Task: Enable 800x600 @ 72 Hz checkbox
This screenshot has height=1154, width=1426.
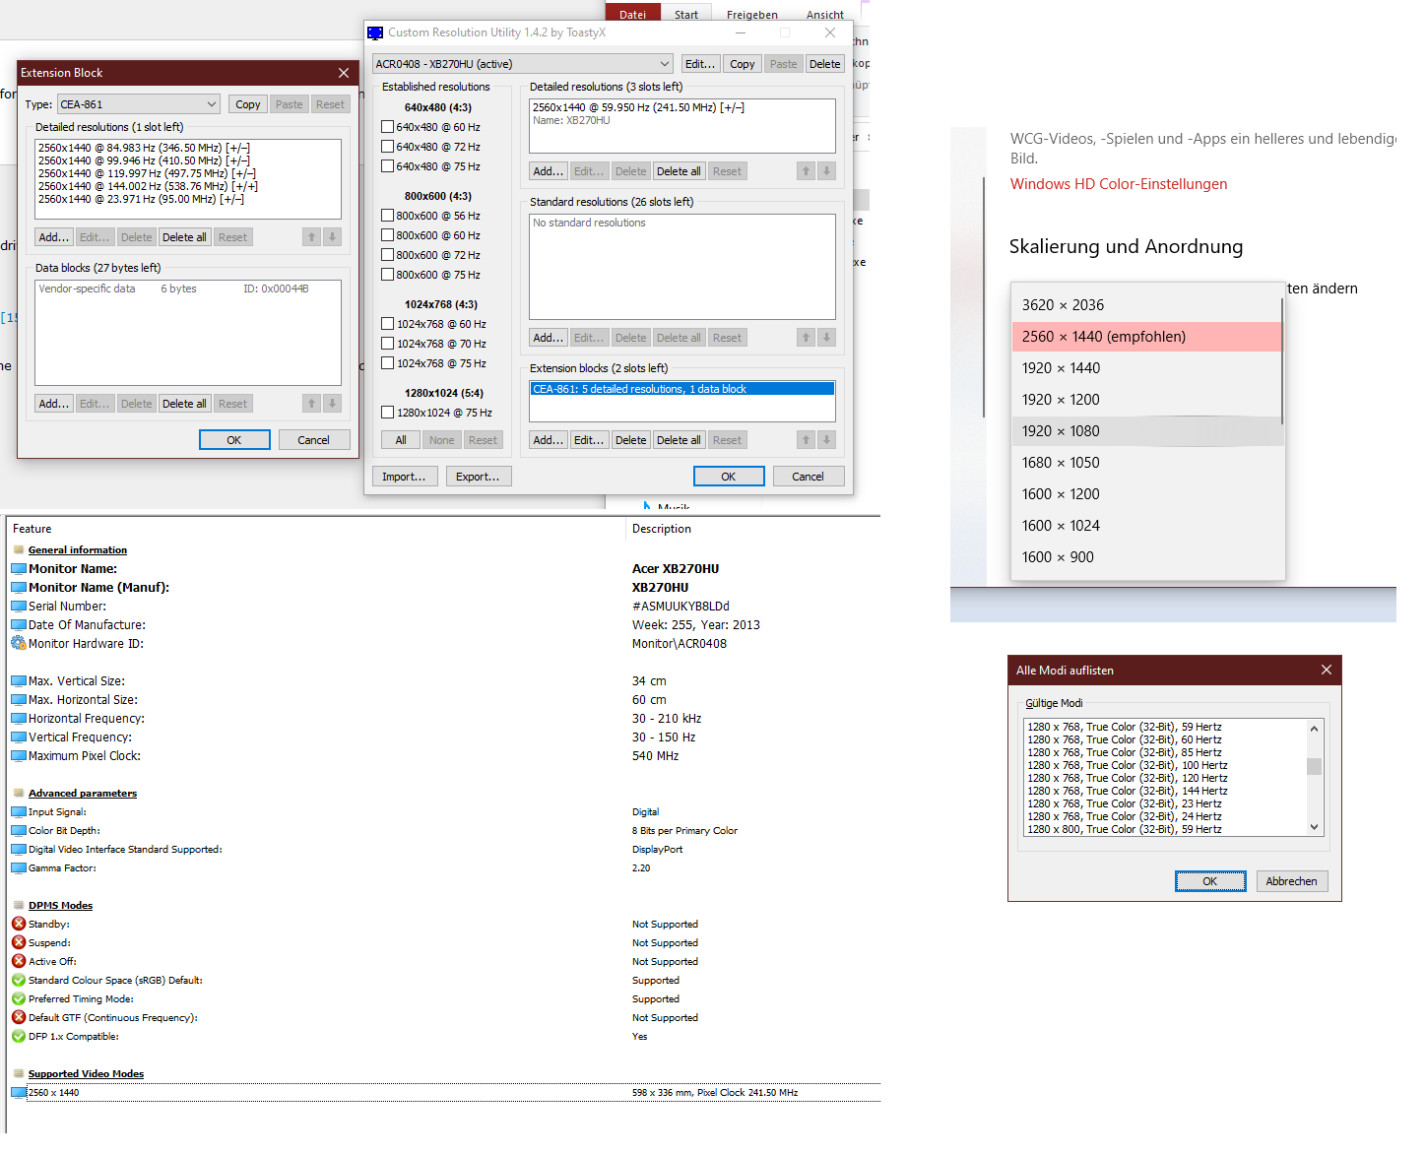Action: (388, 255)
